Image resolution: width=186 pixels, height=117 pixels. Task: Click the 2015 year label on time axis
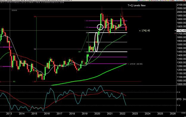pyautogui.click(x=34, y=114)
